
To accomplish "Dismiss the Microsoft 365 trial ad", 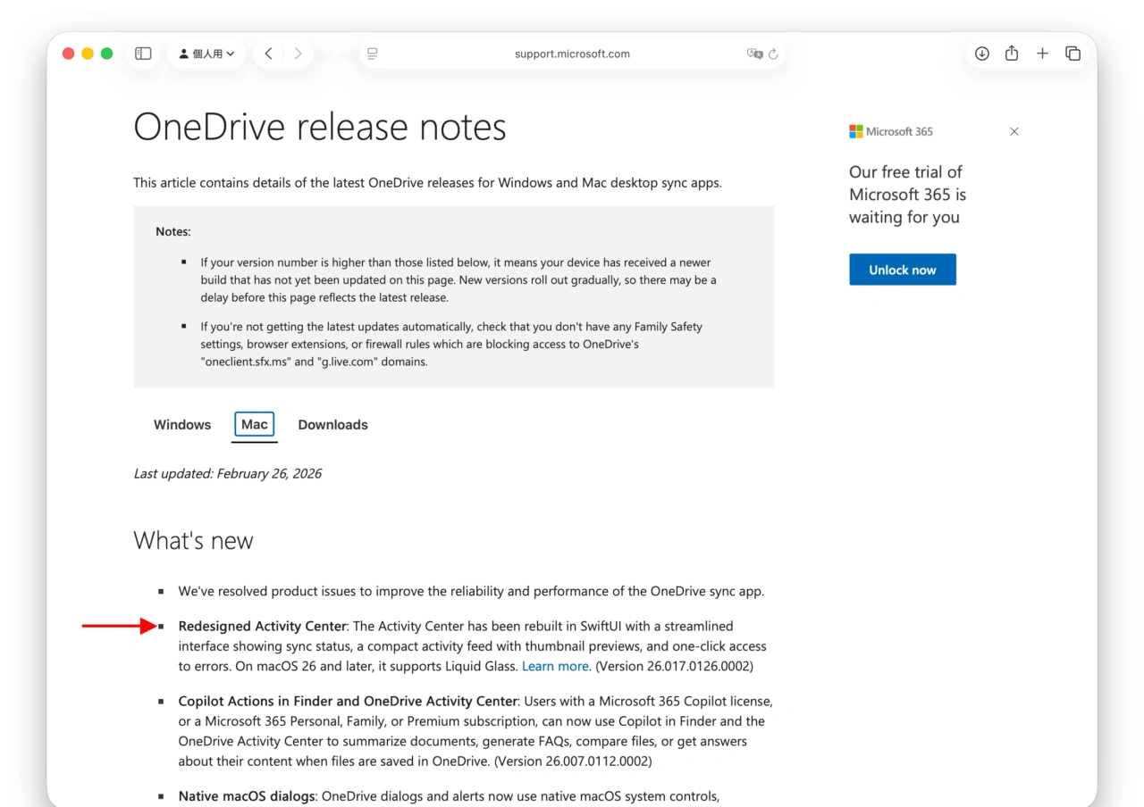I will point(1014,131).
